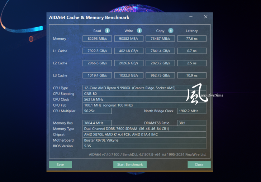The width and height of the screenshot is (261, 182).
Task: Click the North Bridge Clock field 1902.2 MHz
Action: [191, 111]
